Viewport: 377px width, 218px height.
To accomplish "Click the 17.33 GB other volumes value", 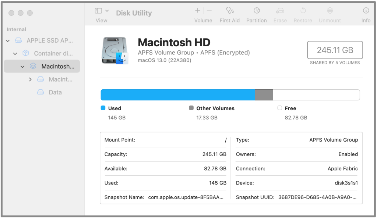I will (x=207, y=118).
